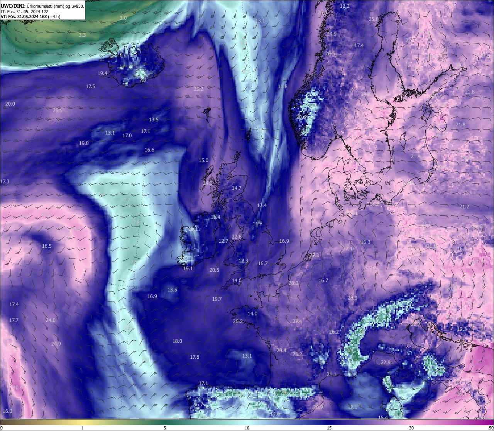This screenshot has width=494, height=431.
Task: Select the 19.7 value label
Action: pyautogui.click(x=217, y=299)
